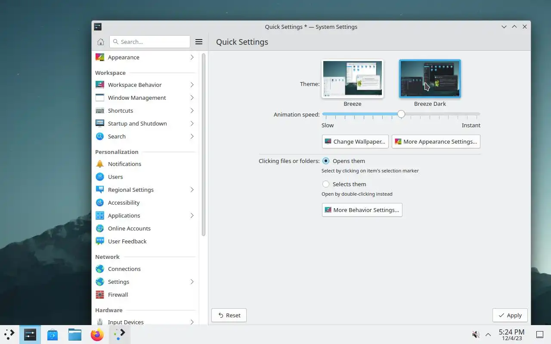Click the Reset button

pyautogui.click(x=229, y=315)
